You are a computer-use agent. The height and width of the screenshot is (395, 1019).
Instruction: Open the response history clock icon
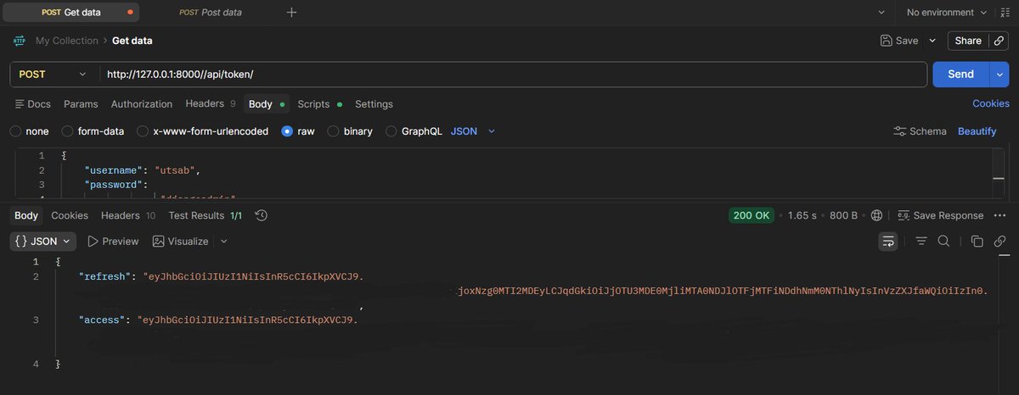pos(262,215)
